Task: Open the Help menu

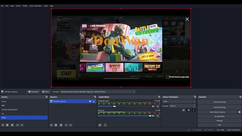Action: [x=51, y=6]
